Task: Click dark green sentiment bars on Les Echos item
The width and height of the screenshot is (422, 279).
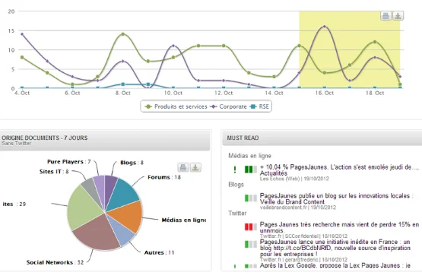Action: click(x=251, y=170)
